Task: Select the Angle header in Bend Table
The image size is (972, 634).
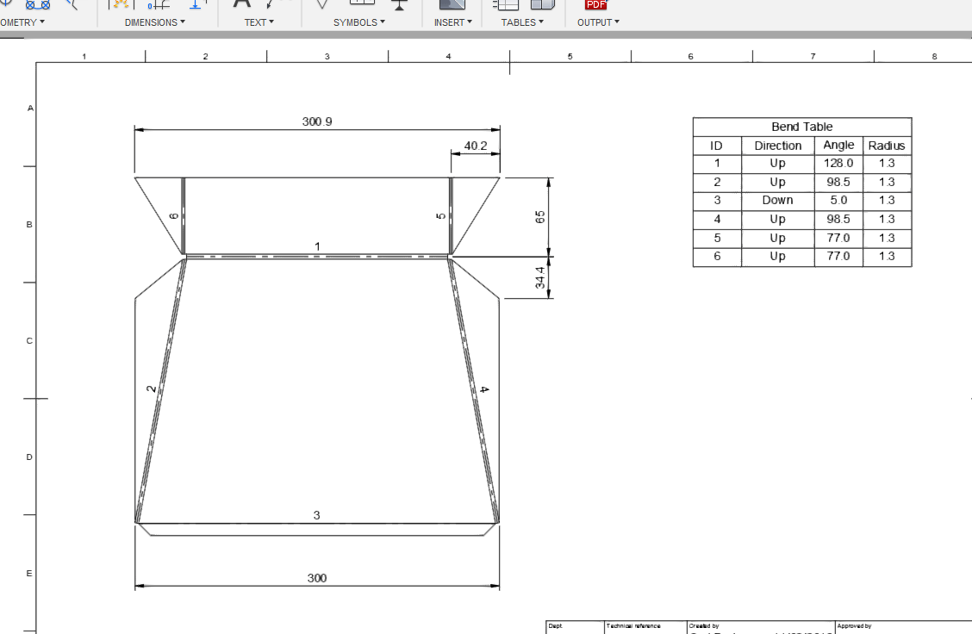Action: [838, 145]
